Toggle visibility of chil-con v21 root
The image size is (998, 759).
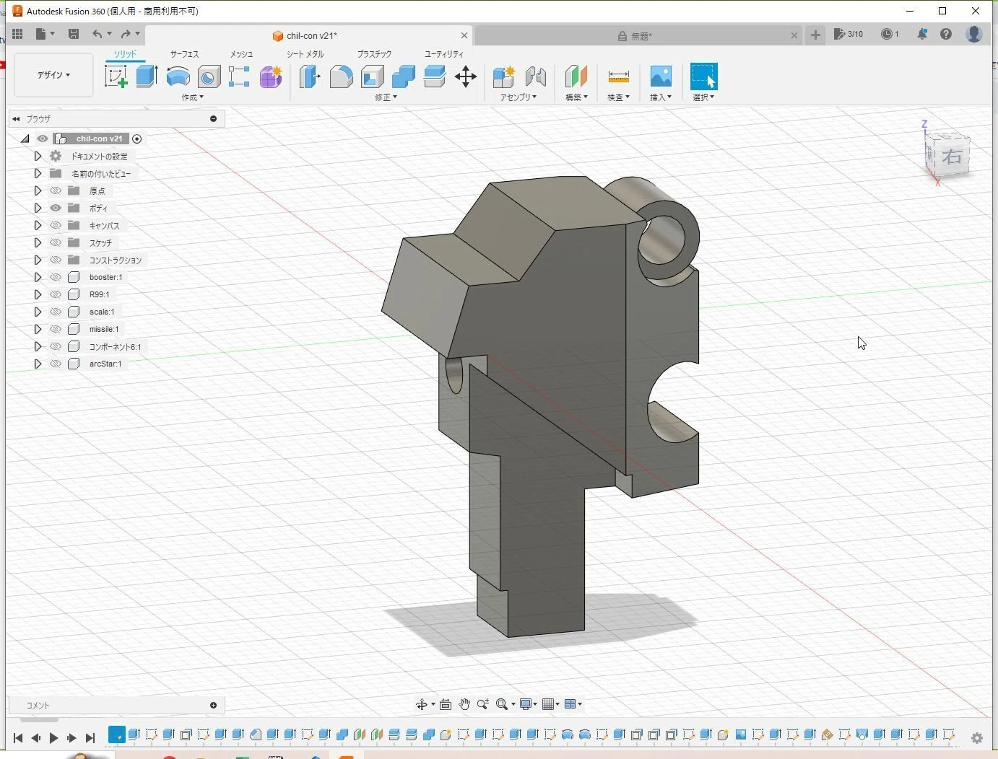(x=43, y=139)
